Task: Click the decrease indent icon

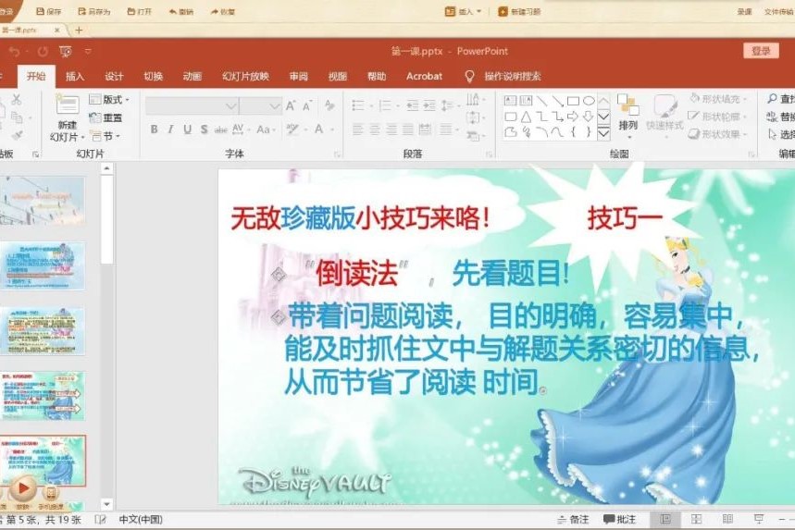Action: [x=413, y=105]
